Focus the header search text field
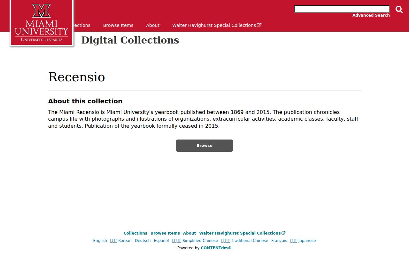409x256 pixels. (x=342, y=9)
